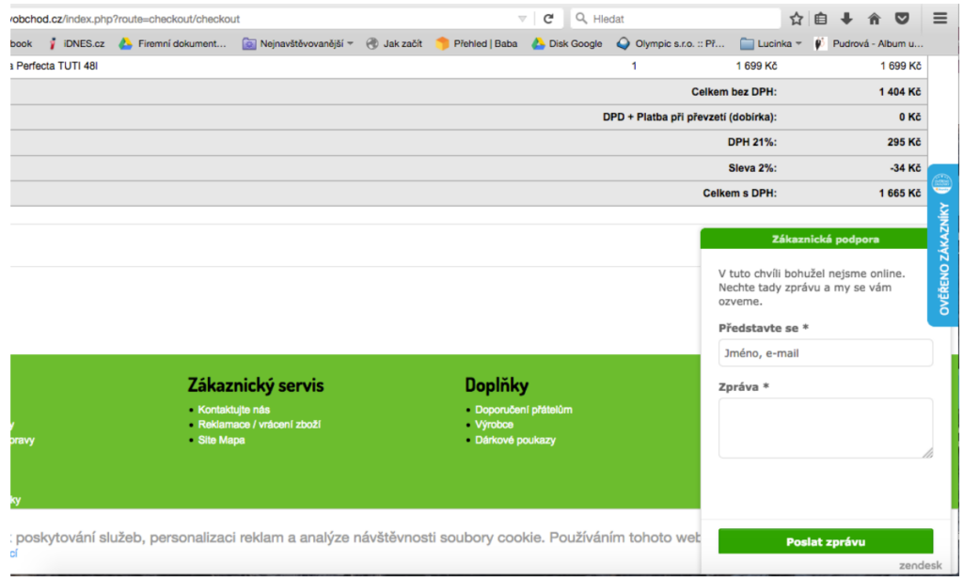Open the Disk Google bookmark
Viewport: 963px width, 577px height.
[x=567, y=43]
